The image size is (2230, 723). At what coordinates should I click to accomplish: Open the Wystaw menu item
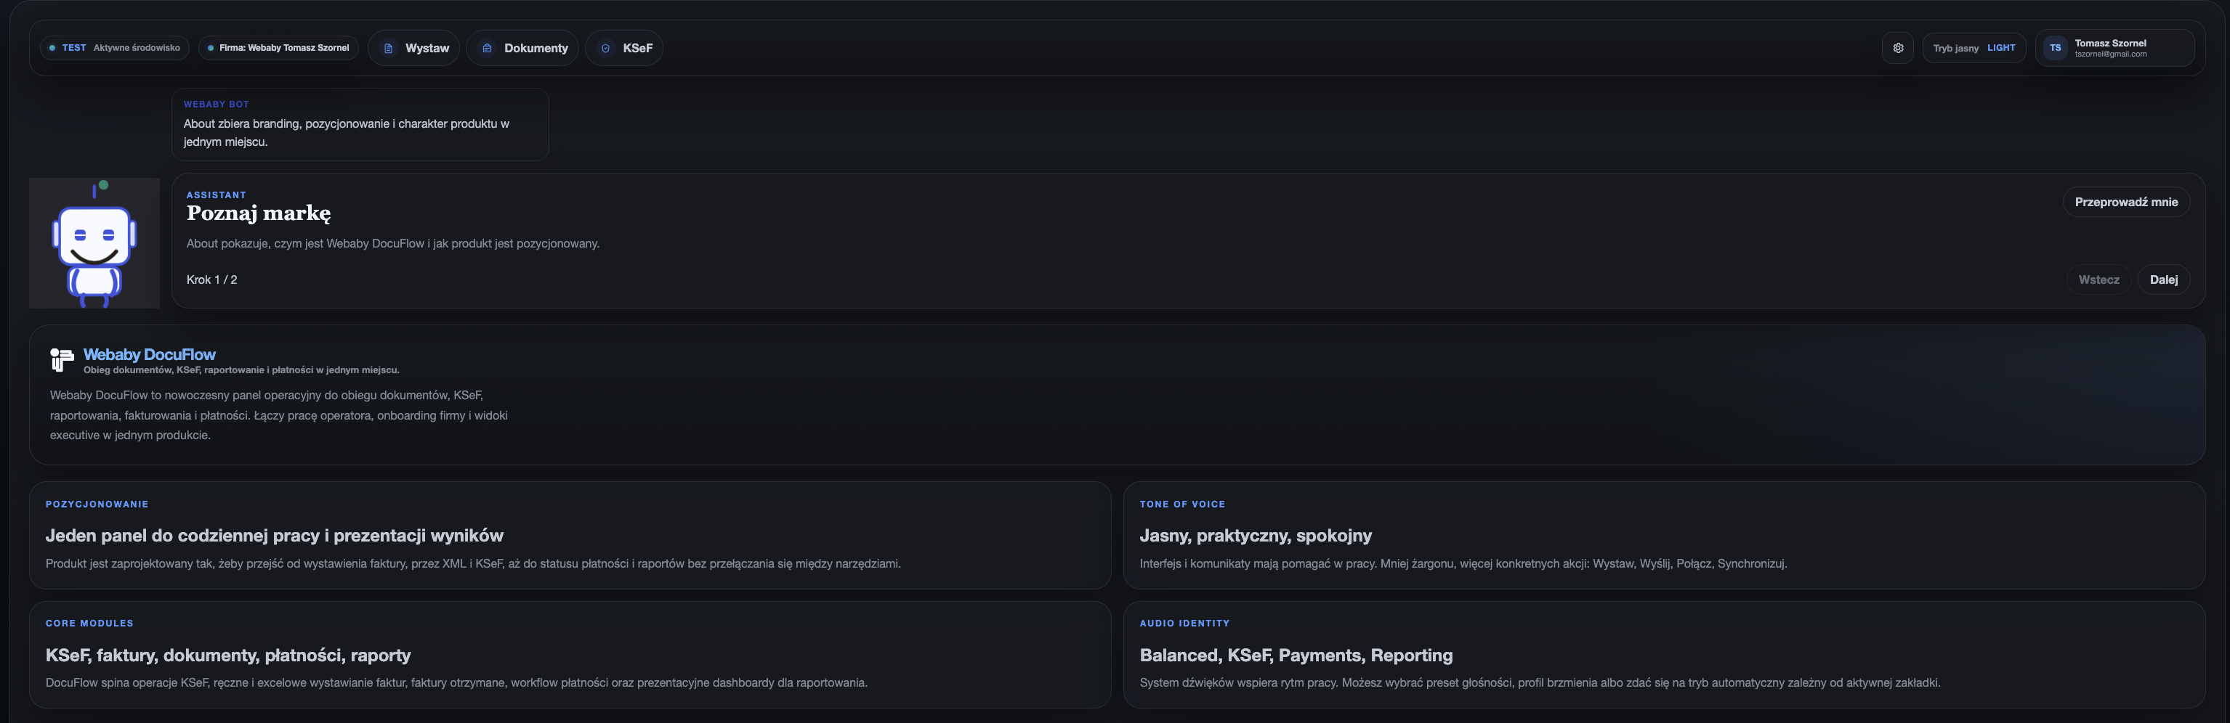(x=413, y=49)
